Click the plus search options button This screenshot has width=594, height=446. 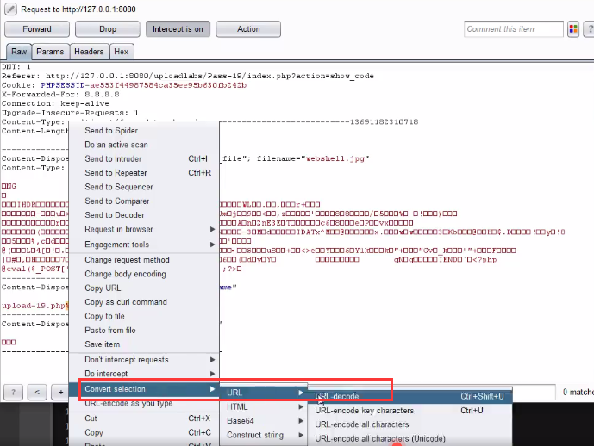(60, 392)
